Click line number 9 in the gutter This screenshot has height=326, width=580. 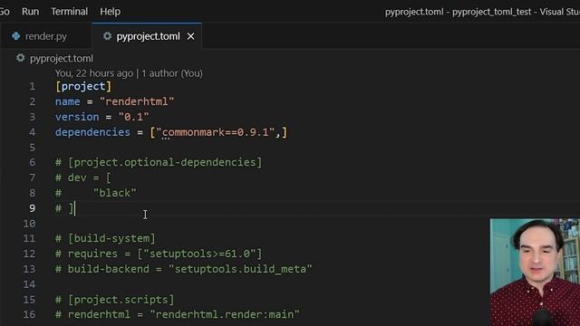coord(33,208)
